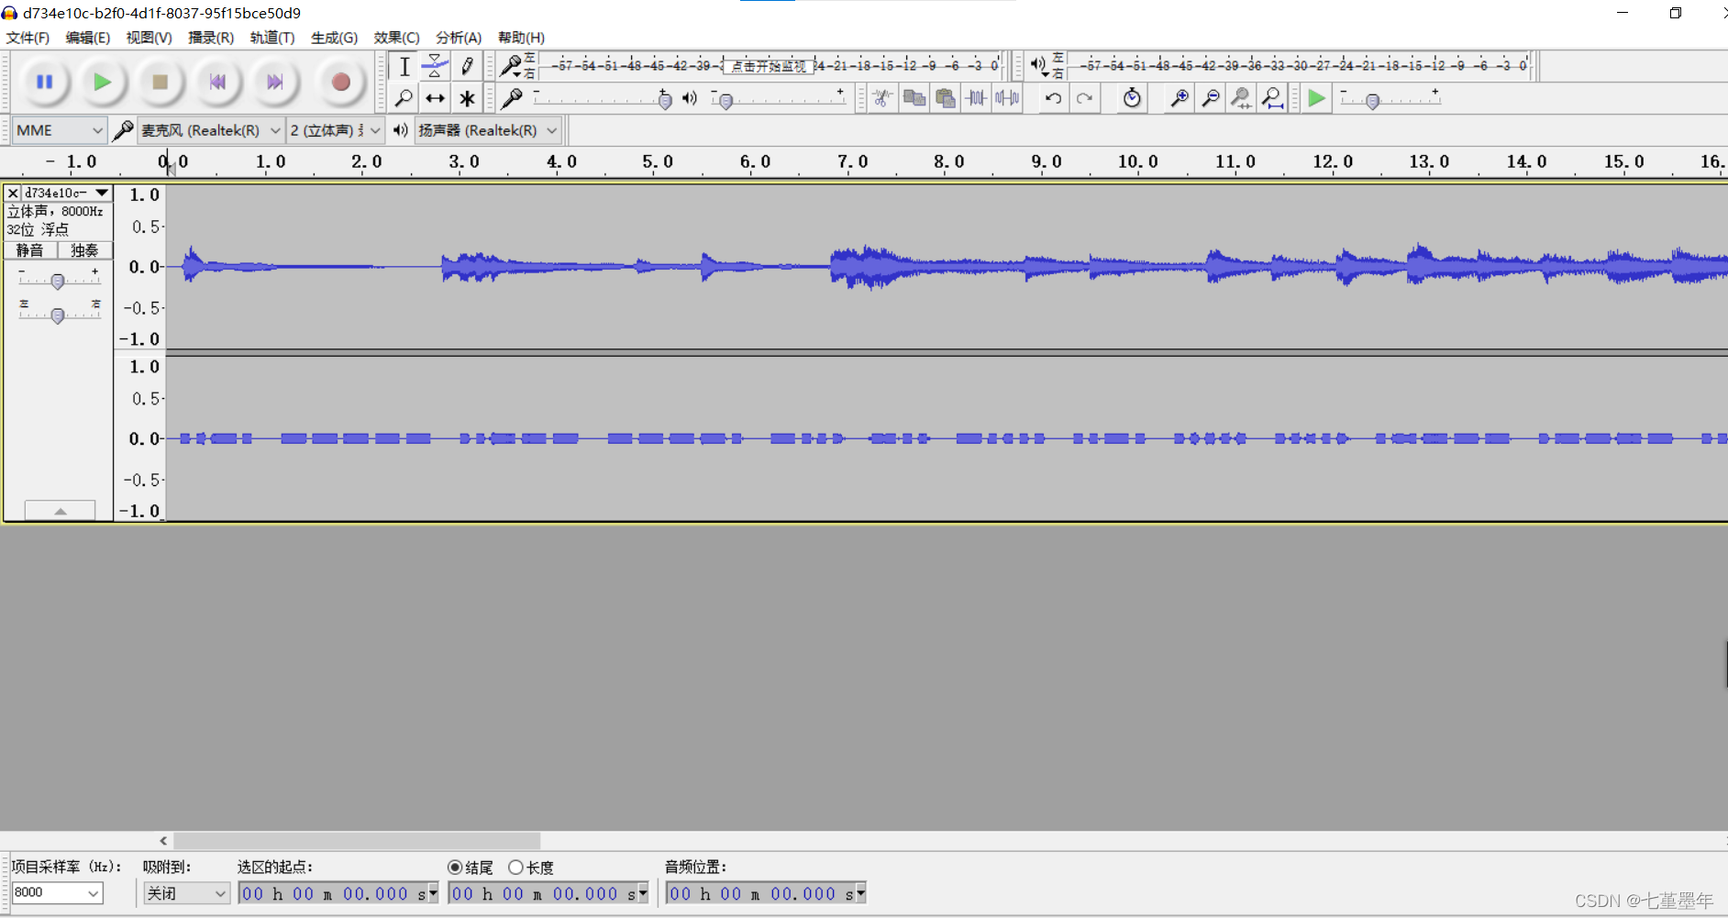Select the Time Shift tool
The image size is (1728, 918).
pyautogui.click(x=435, y=98)
